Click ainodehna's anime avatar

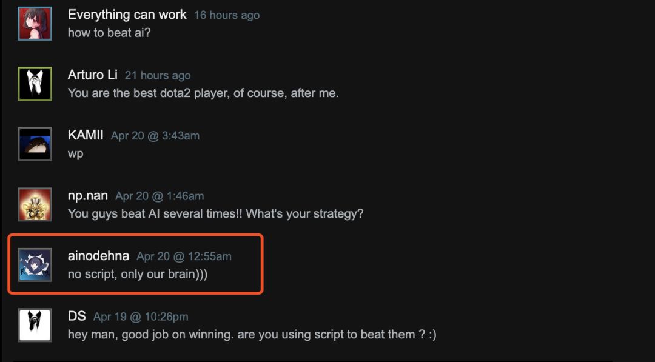click(35, 264)
